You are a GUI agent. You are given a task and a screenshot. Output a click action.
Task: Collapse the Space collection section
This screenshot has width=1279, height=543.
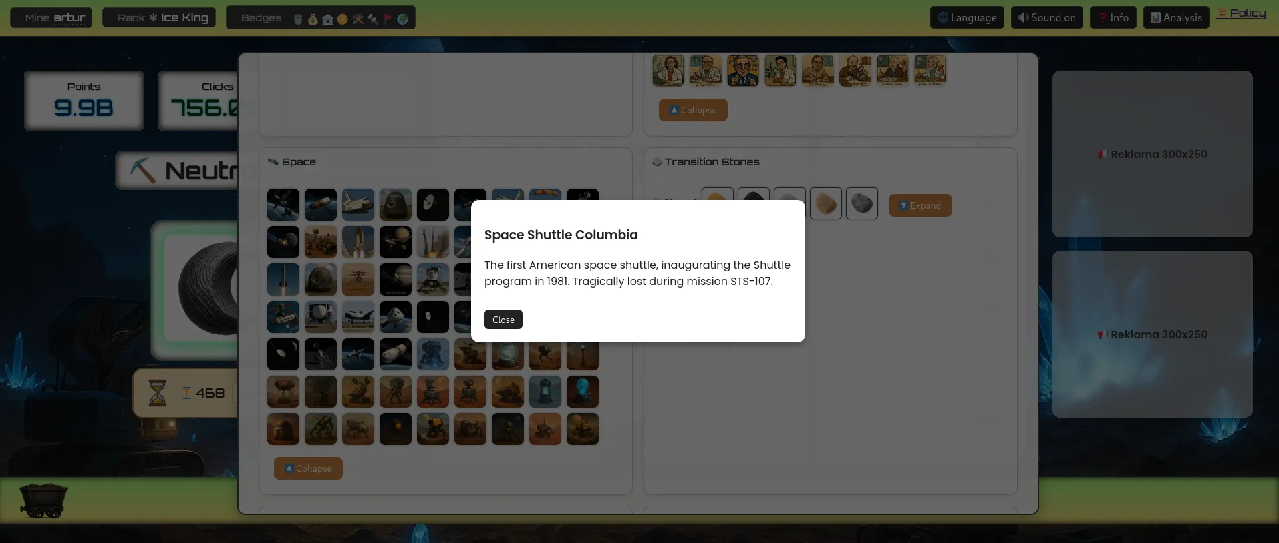(x=308, y=468)
